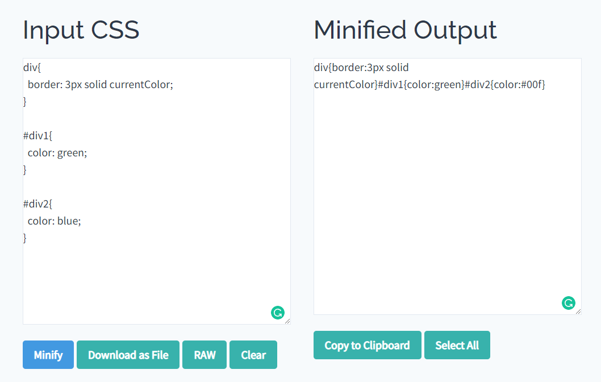Click the Input CSS heading
The width and height of the screenshot is (601, 382).
[x=81, y=30]
